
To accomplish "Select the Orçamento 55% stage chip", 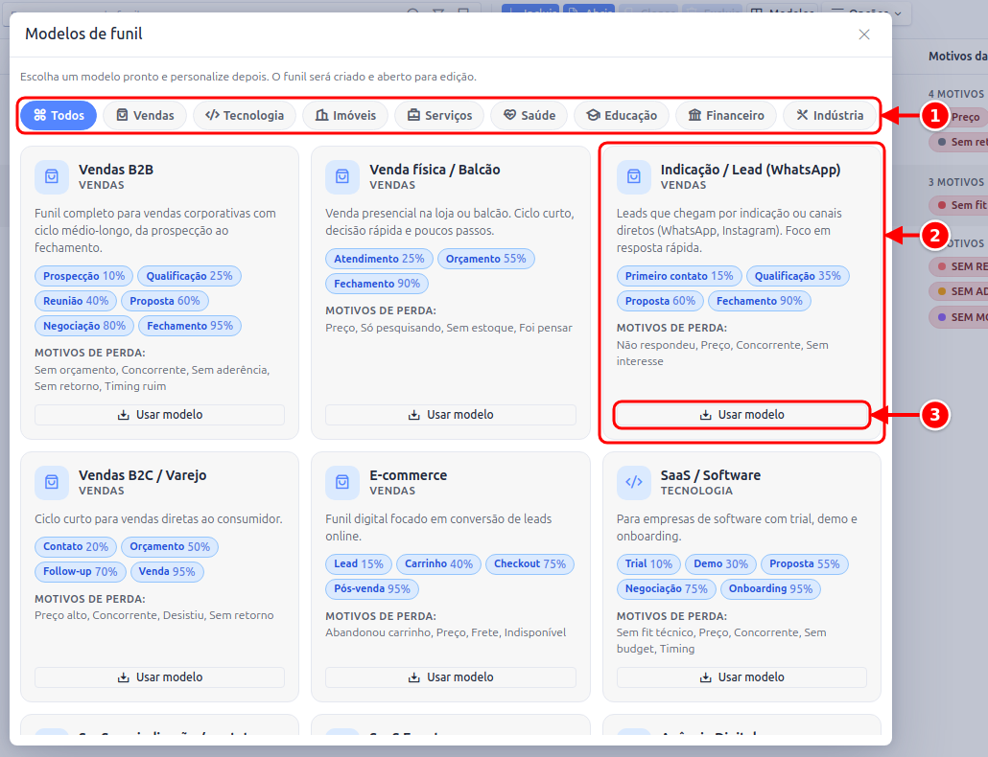I will tap(485, 259).
